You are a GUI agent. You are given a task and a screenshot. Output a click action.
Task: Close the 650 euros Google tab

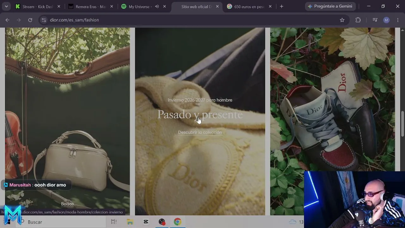coord(270,6)
